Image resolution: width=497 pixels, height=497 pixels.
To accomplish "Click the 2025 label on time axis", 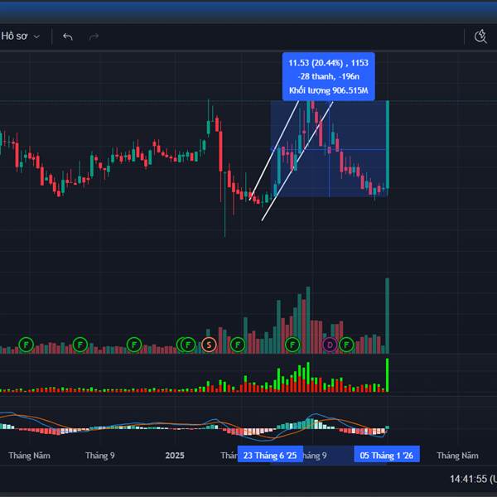I will point(175,456).
